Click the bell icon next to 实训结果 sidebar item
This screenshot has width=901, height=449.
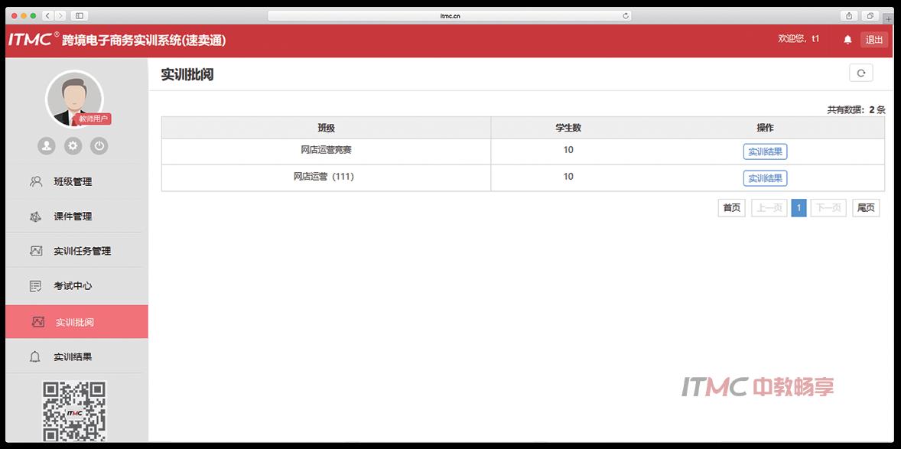click(x=36, y=356)
